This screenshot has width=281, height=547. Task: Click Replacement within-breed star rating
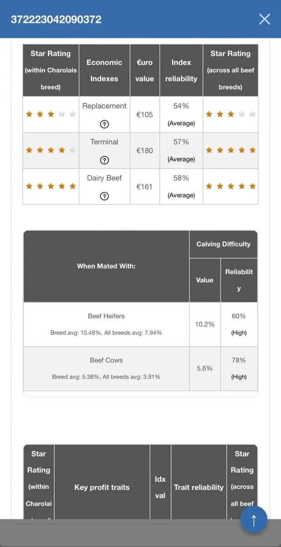[x=51, y=114]
